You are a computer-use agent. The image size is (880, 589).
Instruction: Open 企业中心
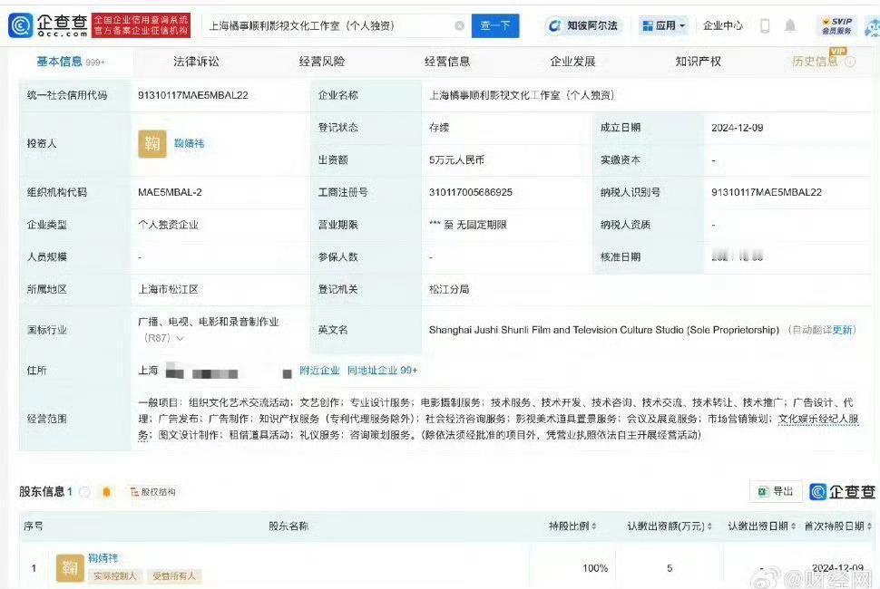(723, 25)
